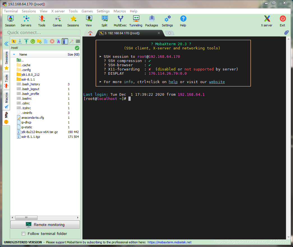Click the Quick connect input field

pos(42,33)
